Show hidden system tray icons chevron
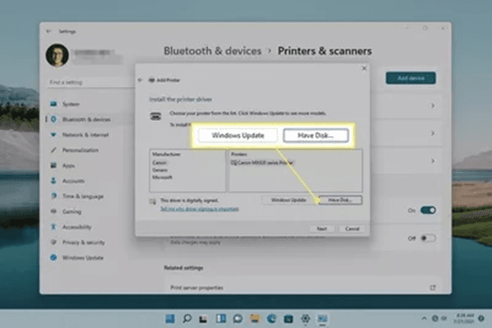Screen dimensions: 492x328 click(x=424, y=319)
